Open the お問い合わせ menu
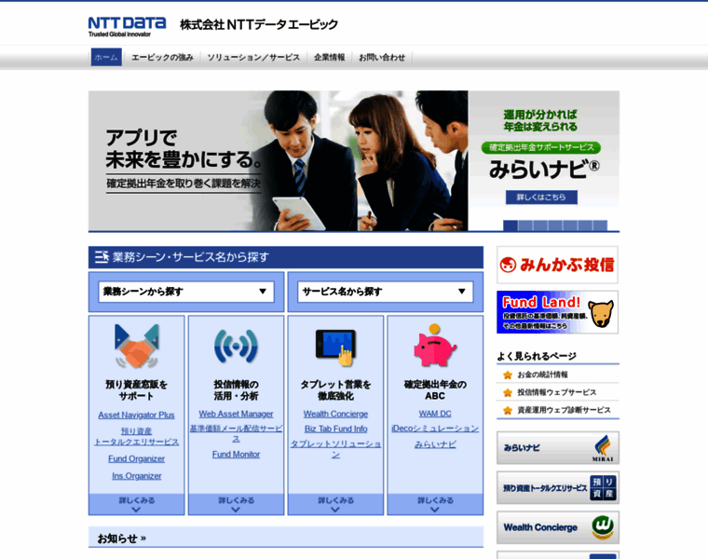 382,58
